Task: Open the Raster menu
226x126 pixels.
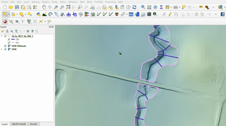Action: click(x=63, y=2)
